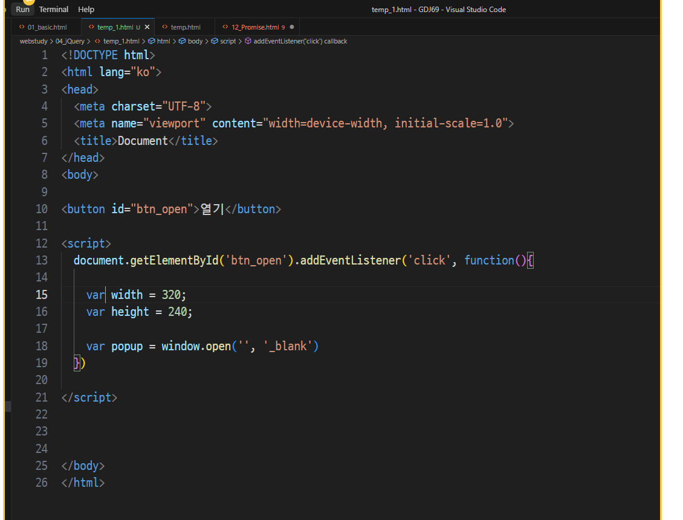683x520 pixels.
Task: Click the closing </script> tag
Action: pyautogui.click(x=89, y=397)
